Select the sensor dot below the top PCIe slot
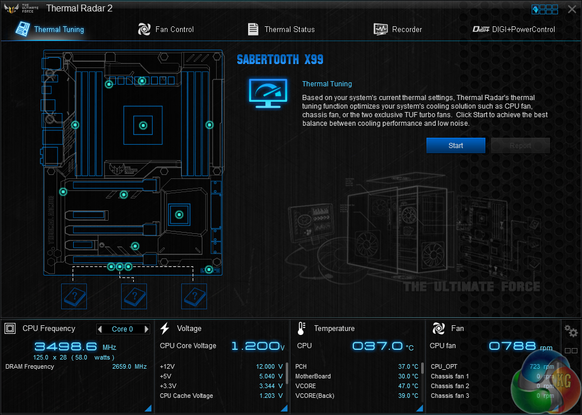The image size is (582, 415). tap(124, 194)
